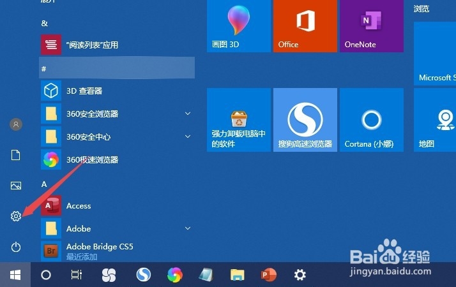
Task: Click the Windows Start button
Action: 15,275
